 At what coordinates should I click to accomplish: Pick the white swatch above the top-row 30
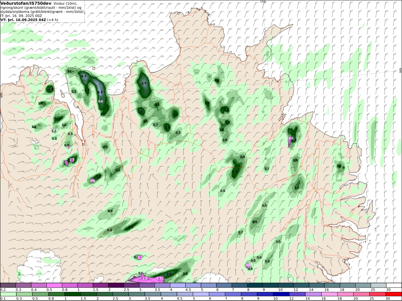click(x=394, y=285)
